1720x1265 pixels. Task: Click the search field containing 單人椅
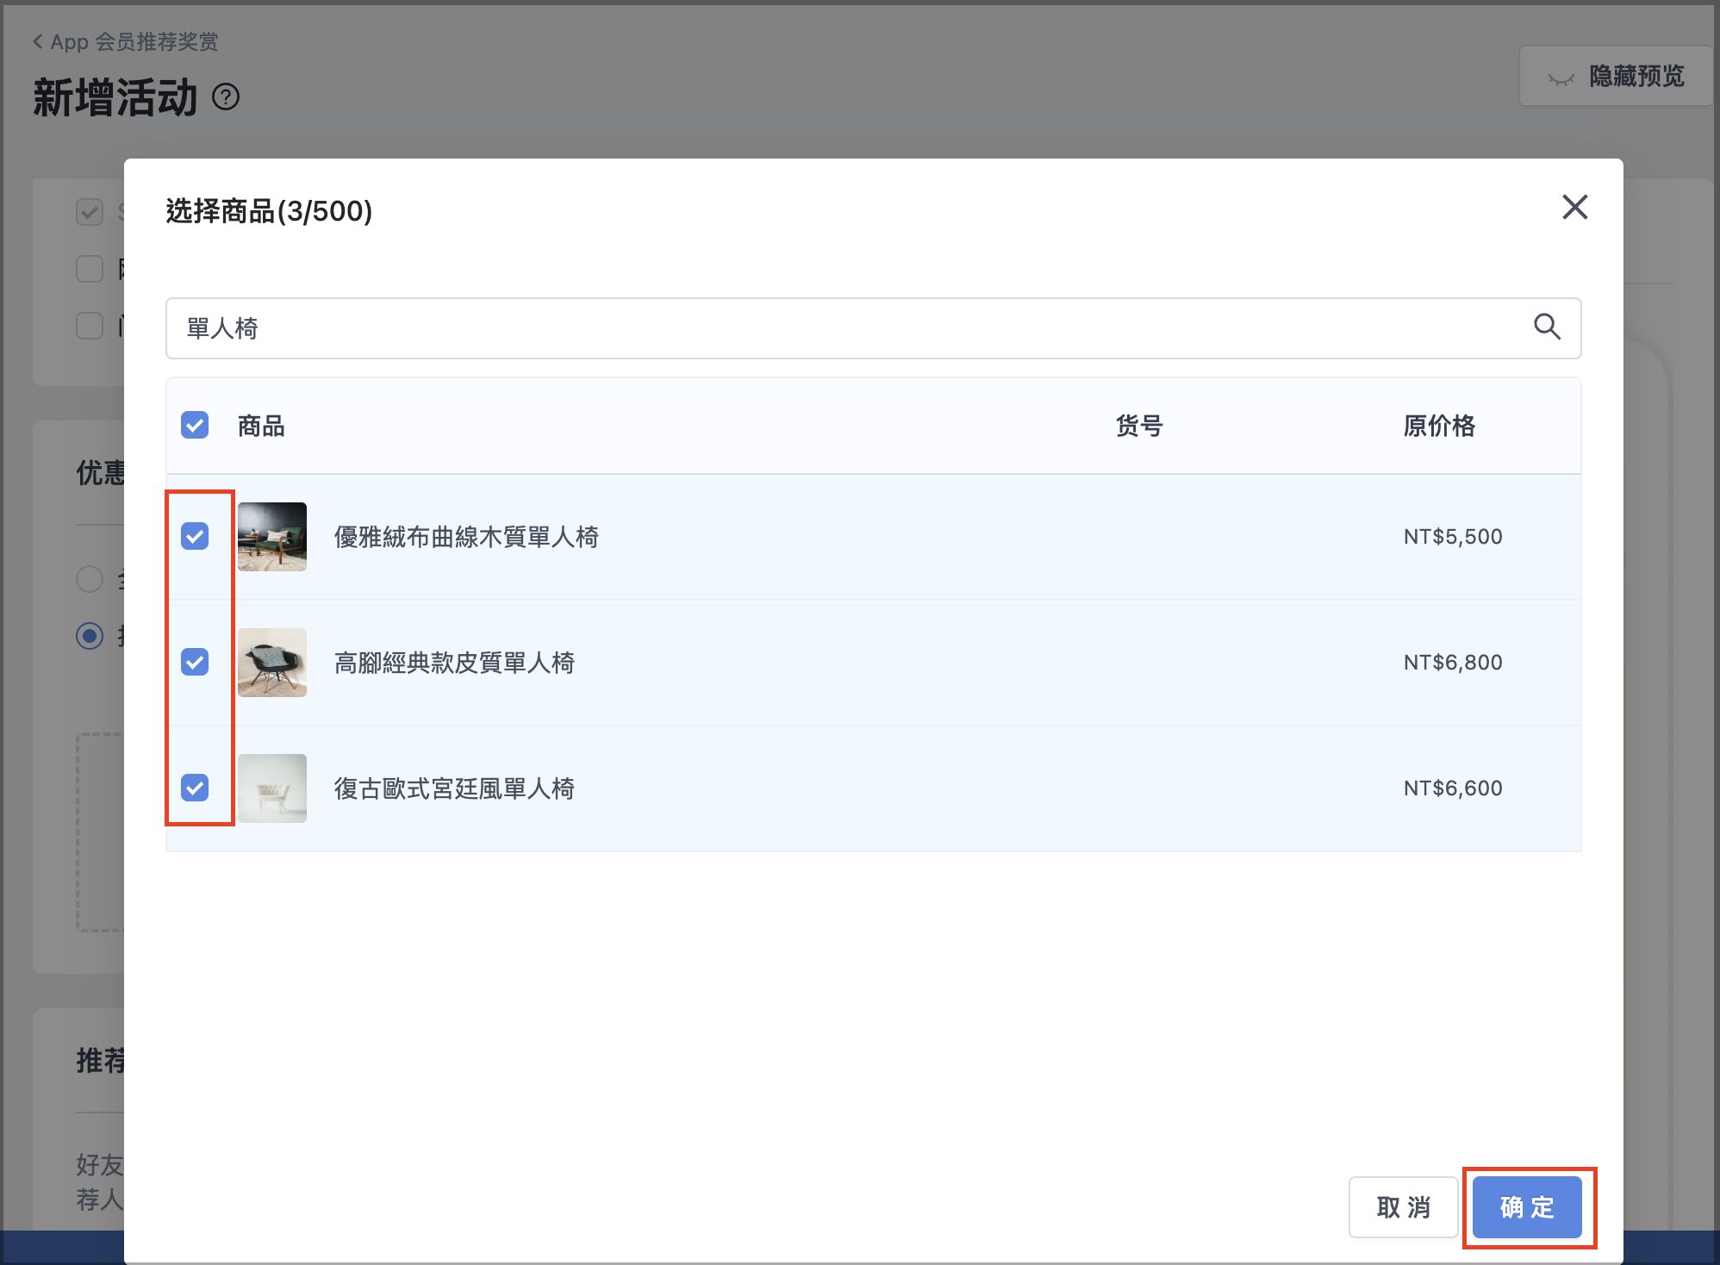pos(873,328)
